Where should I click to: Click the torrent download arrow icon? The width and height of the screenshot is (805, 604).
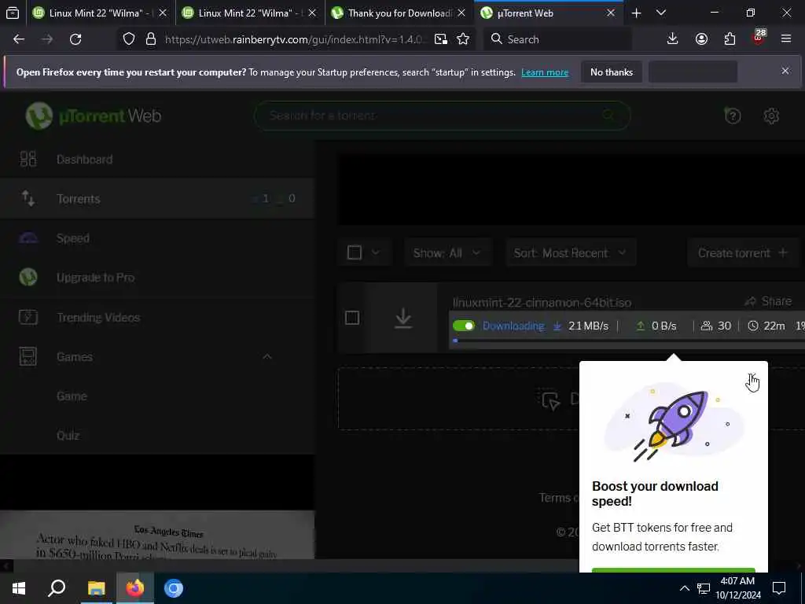pos(403,319)
